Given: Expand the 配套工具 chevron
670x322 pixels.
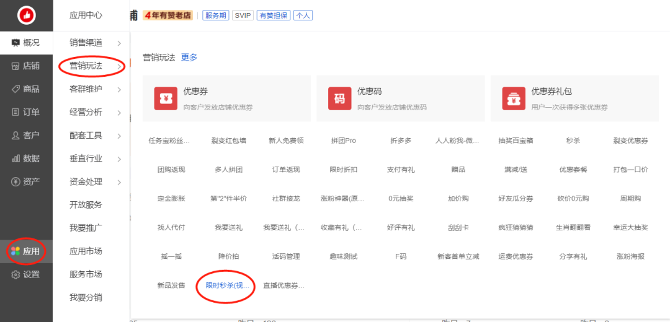Looking at the screenshot, I should [x=119, y=136].
